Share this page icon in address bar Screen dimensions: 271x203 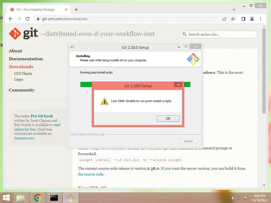(x=224, y=19)
